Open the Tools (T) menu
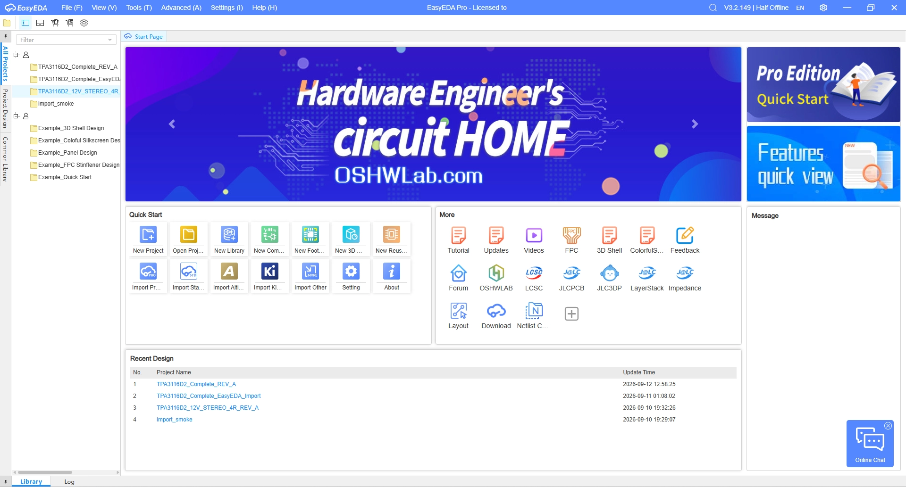Image resolution: width=906 pixels, height=487 pixels. (139, 8)
